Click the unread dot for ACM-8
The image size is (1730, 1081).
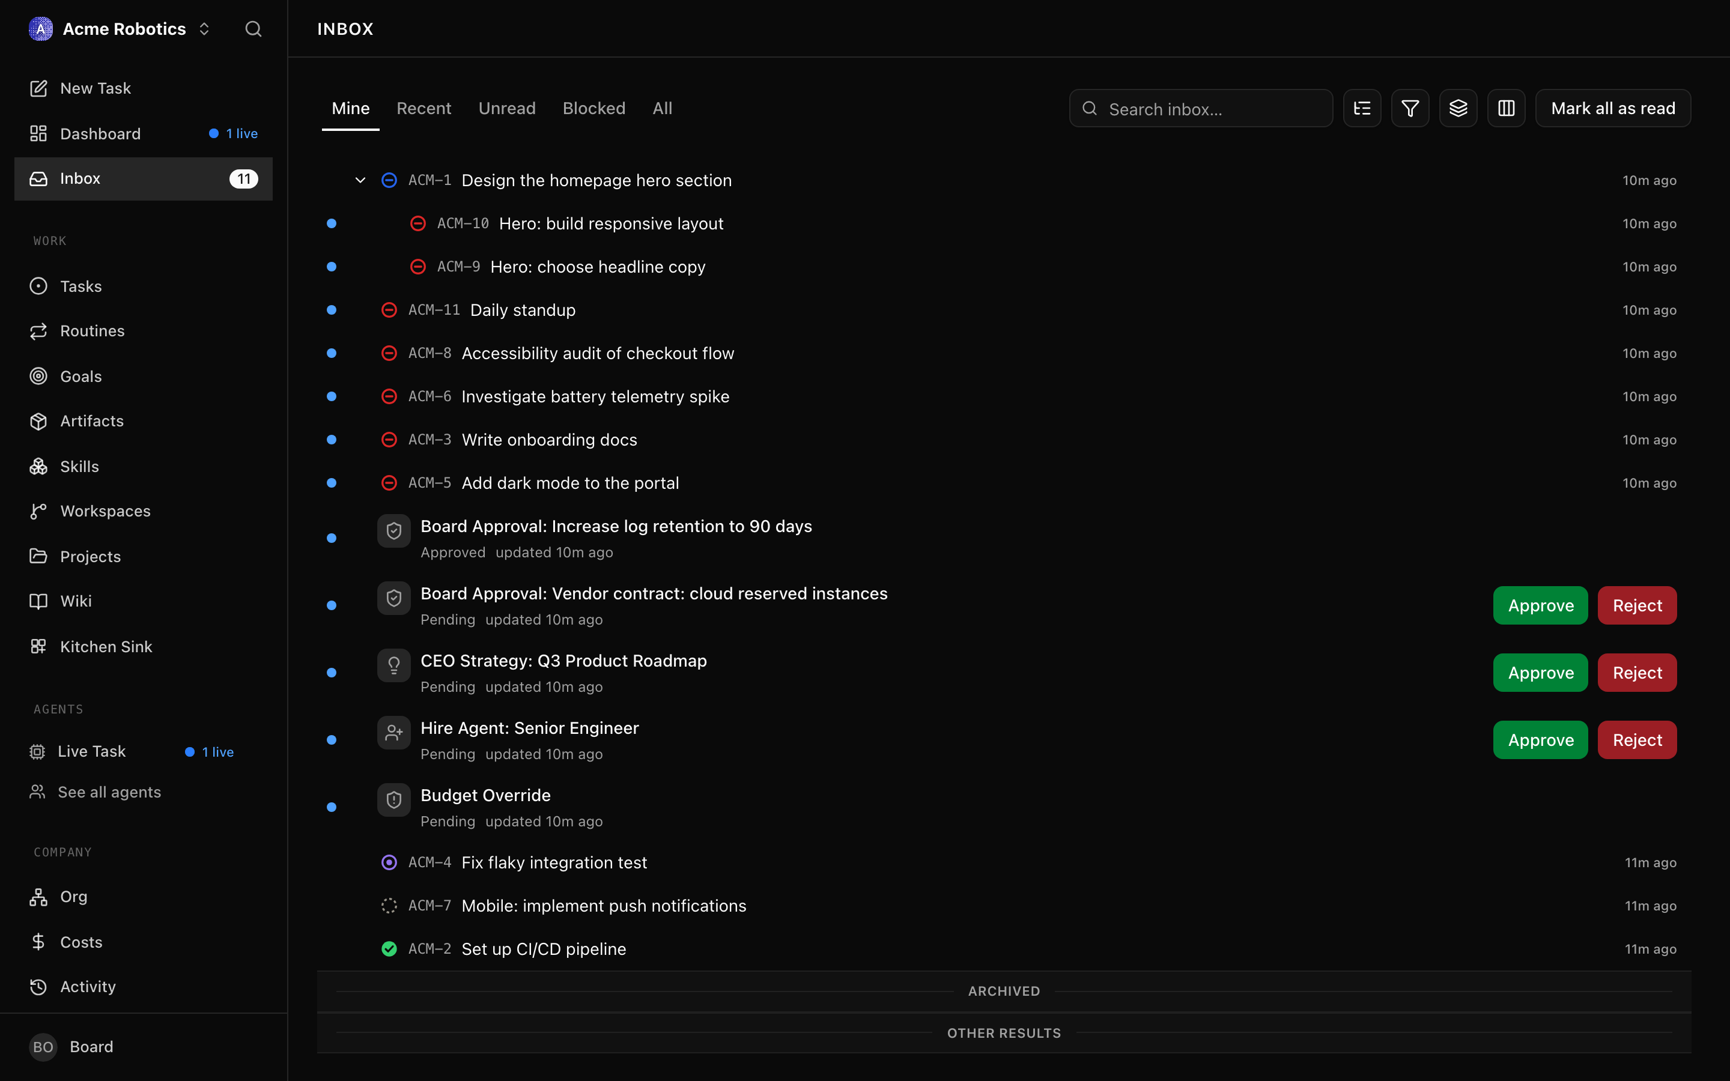[x=332, y=353]
